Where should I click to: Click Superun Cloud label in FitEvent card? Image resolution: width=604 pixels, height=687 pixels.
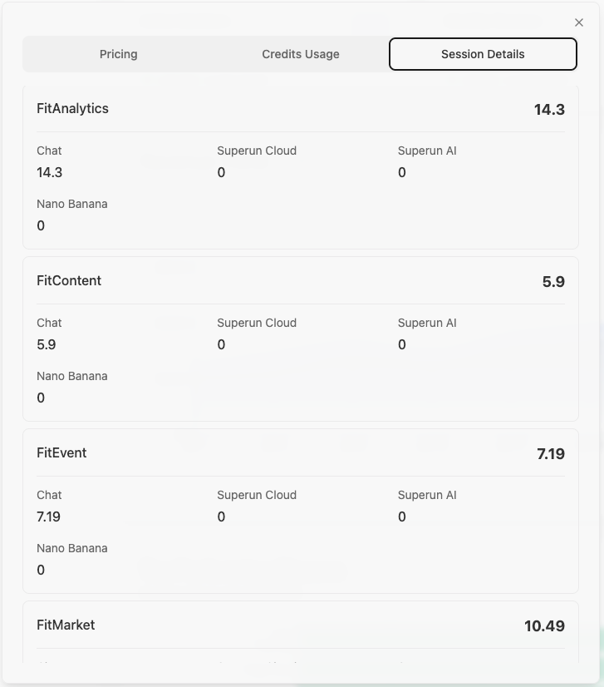(x=257, y=495)
